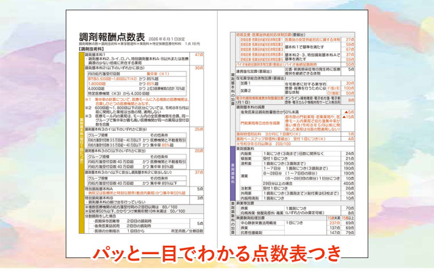Click the 26点 score for 注射薬
This screenshot has width=434, height=271.
[x=350, y=188]
